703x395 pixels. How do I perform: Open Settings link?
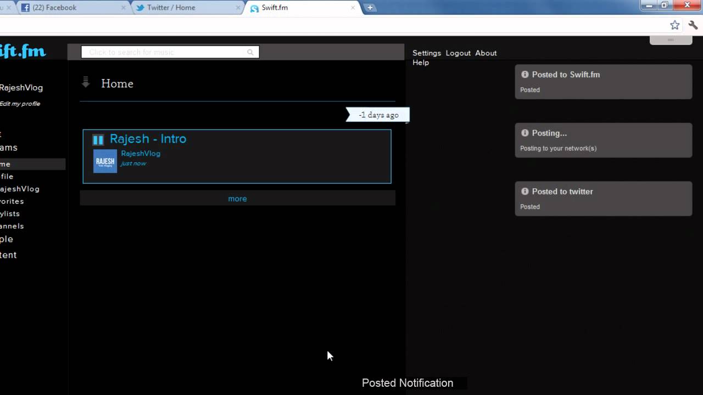(x=427, y=53)
